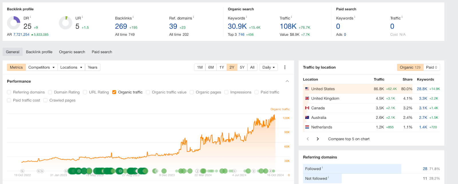458x184 pixels.
Task: Uncheck the Organic traffic checkbox
Action: tap(114, 92)
